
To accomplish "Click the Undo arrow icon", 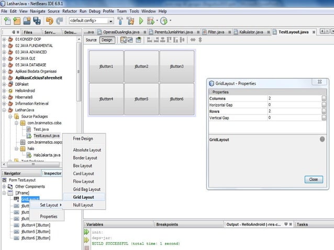I will click(50, 21).
